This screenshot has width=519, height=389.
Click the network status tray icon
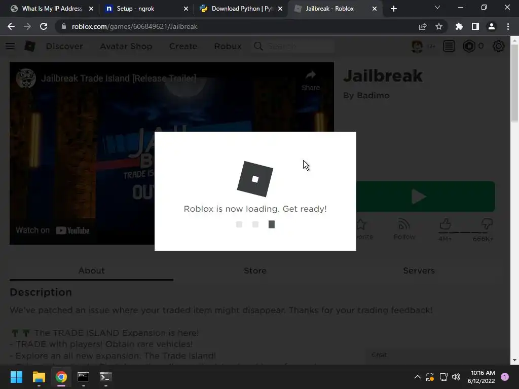click(x=443, y=377)
